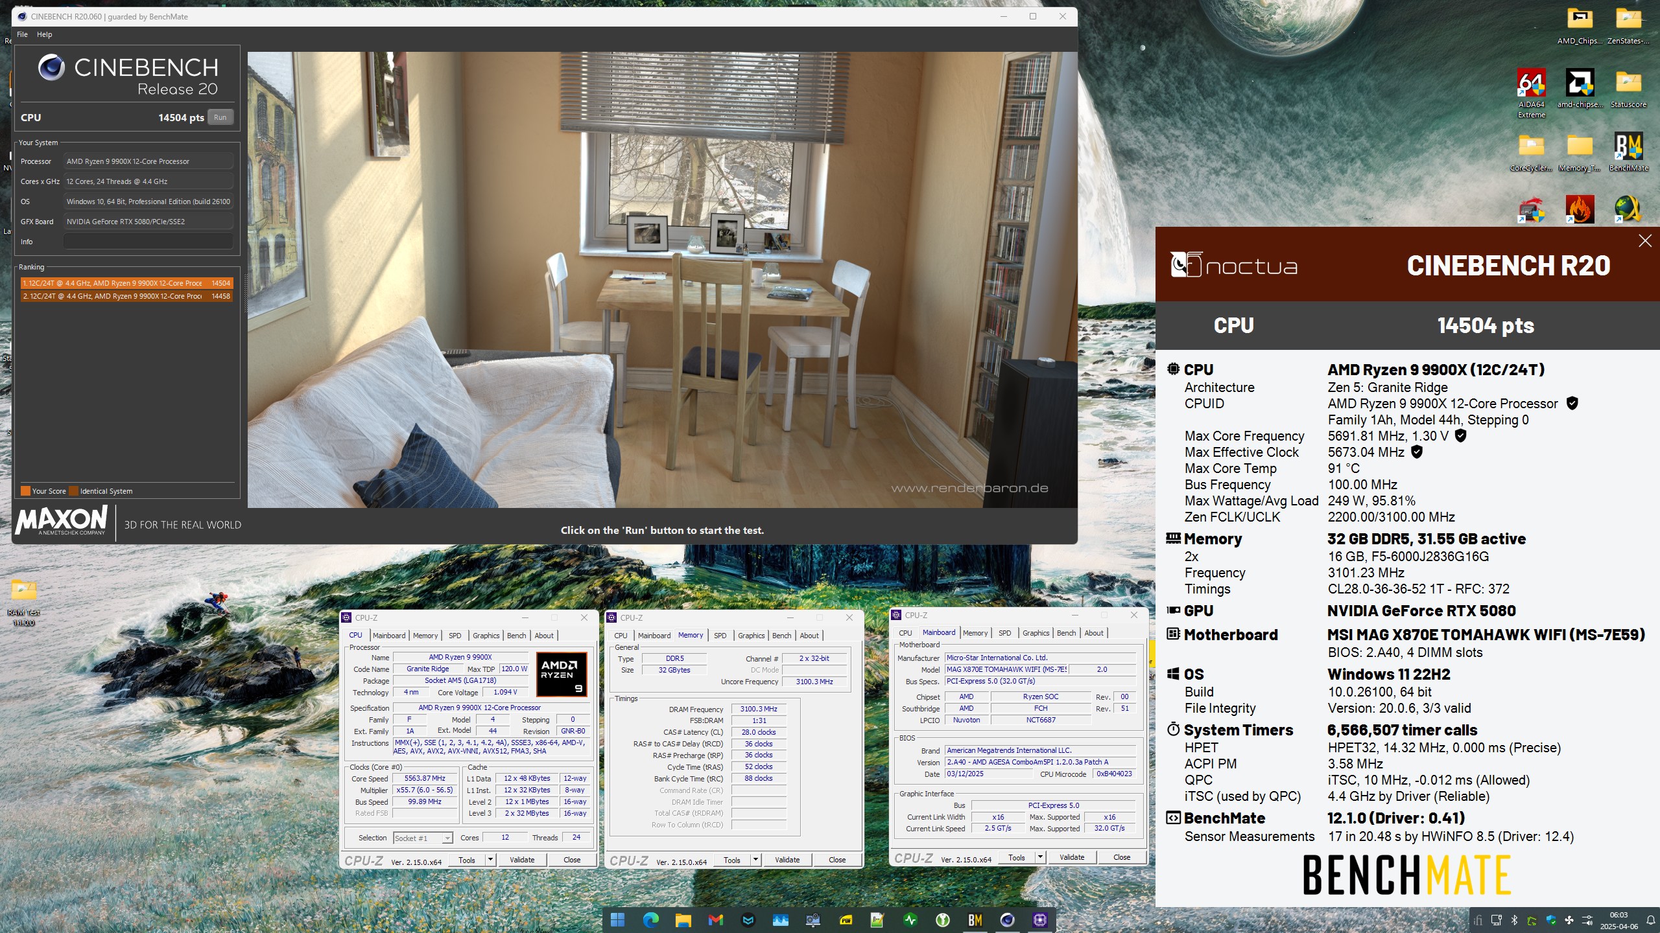Click Validate in the CPU-Z Mainboard window
The width and height of the screenshot is (1660, 933).
1072,857
